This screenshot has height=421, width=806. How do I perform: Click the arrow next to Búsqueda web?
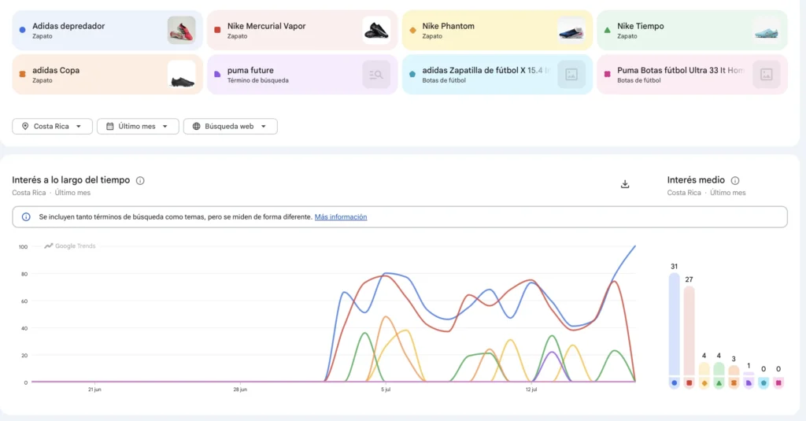263,127
